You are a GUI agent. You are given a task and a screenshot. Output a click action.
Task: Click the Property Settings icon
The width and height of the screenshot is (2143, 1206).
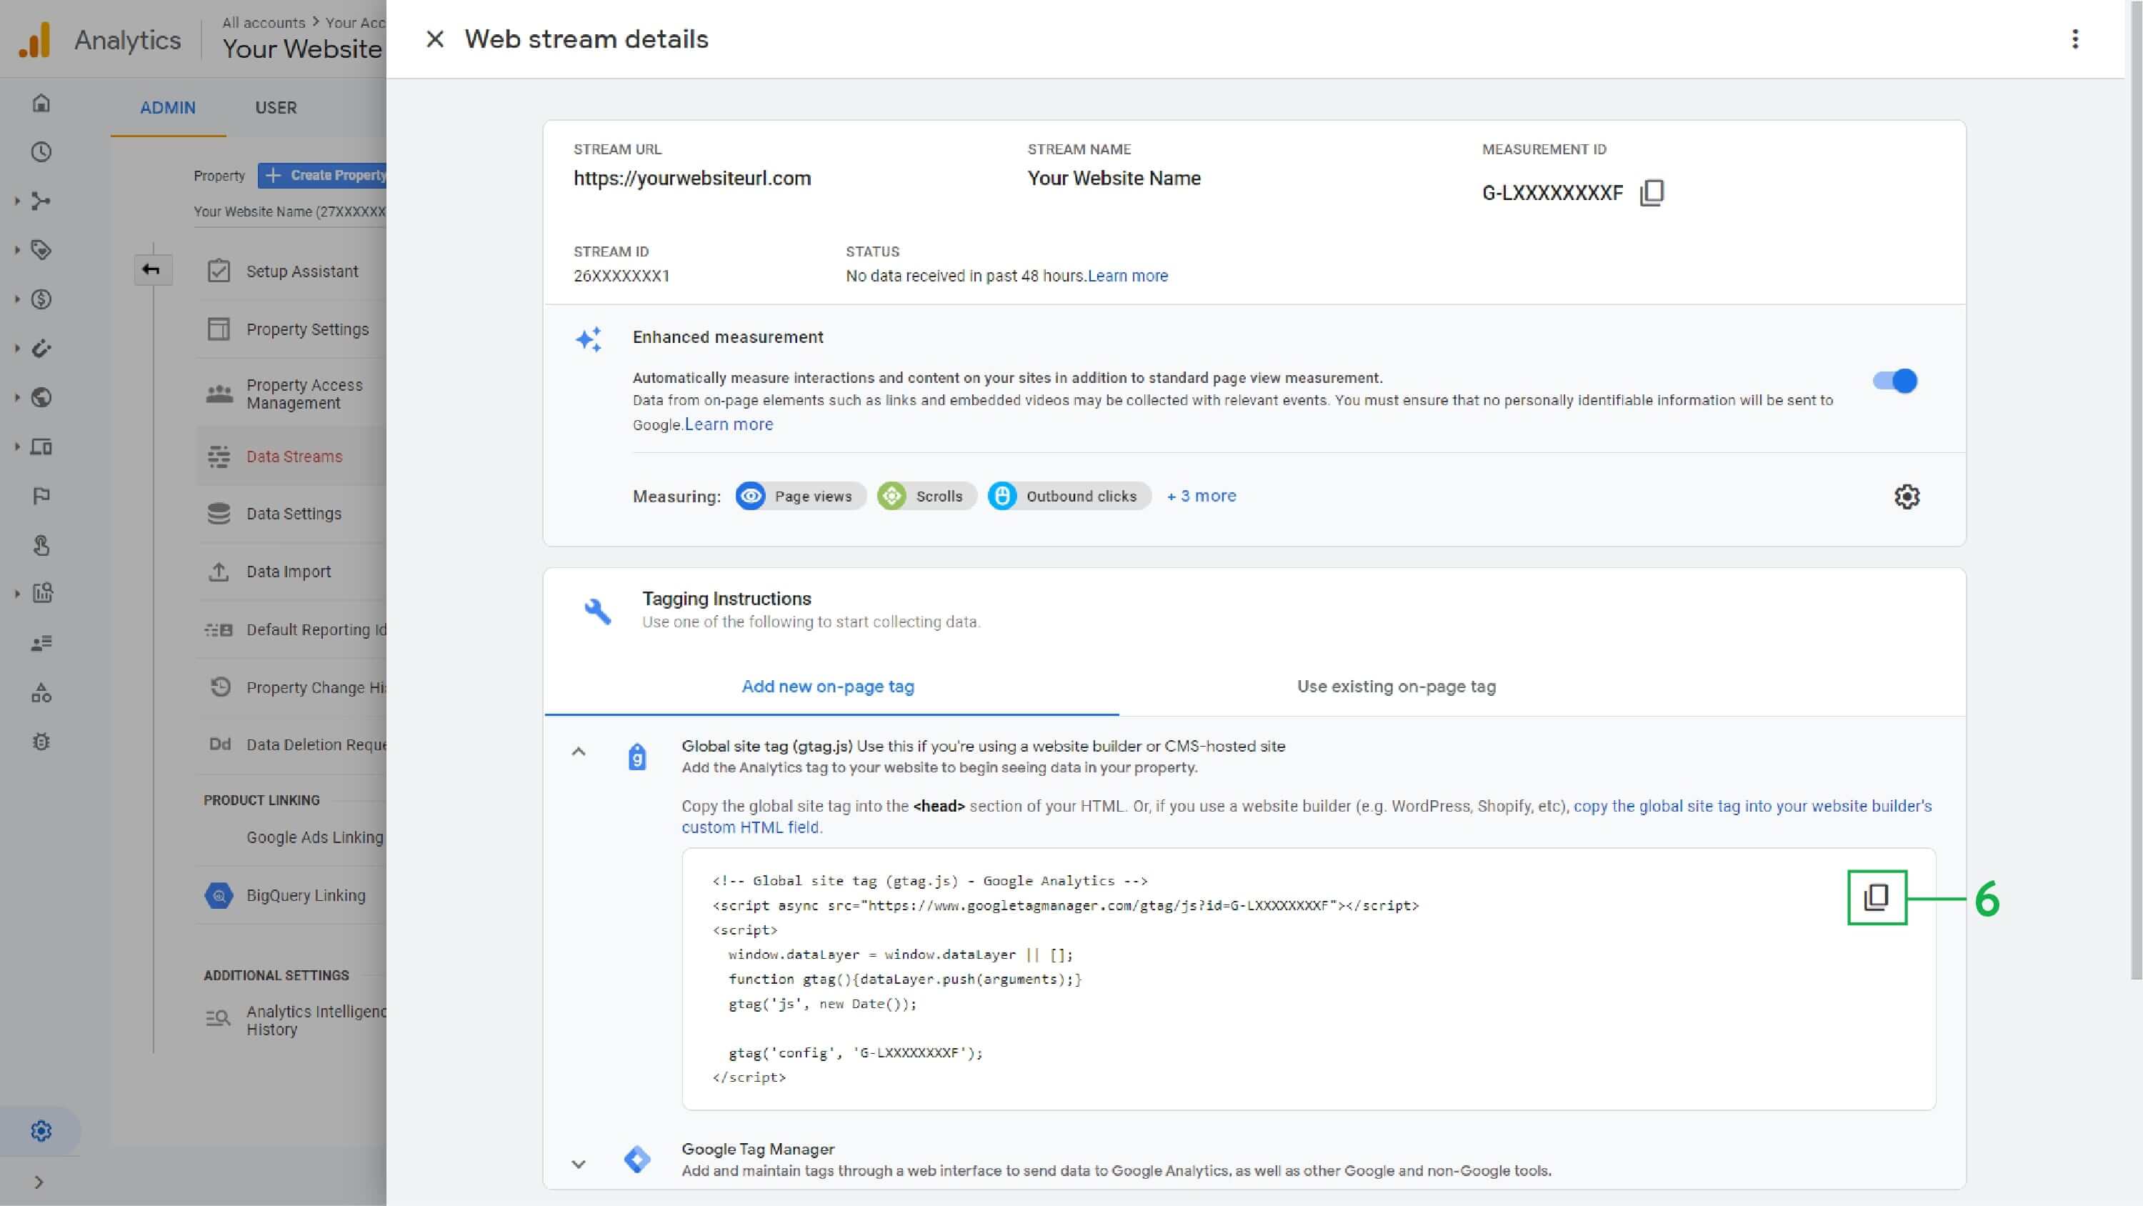point(219,329)
